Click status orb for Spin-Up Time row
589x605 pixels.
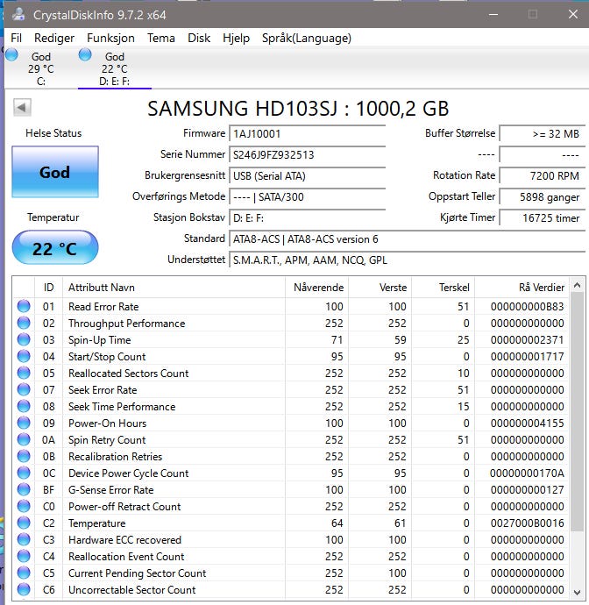coord(24,340)
